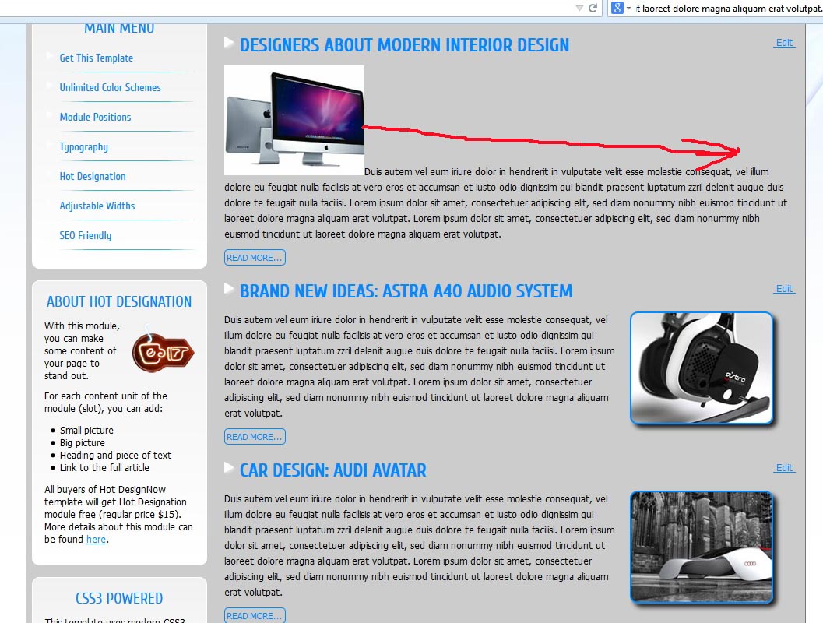Click the Audi concept car image
This screenshot has height=623, width=823.
coord(702,547)
